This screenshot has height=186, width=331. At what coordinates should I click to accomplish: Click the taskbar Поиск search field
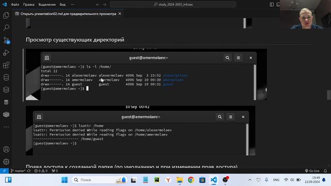coord(99,180)
